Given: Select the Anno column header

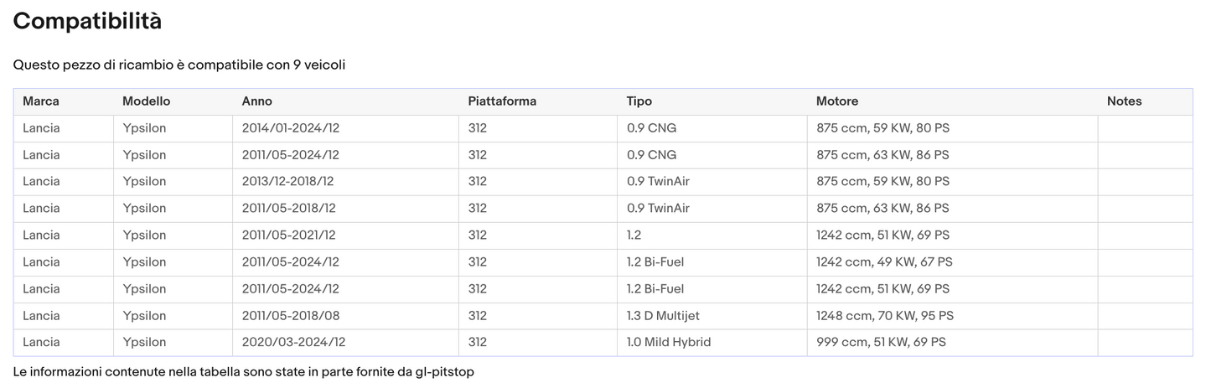Looking at the screenshot, I should [256, 101].
